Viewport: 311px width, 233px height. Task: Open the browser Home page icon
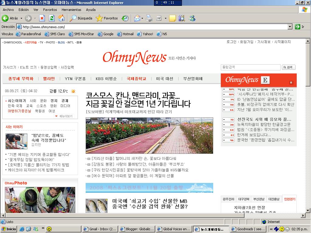click(62, 19)
